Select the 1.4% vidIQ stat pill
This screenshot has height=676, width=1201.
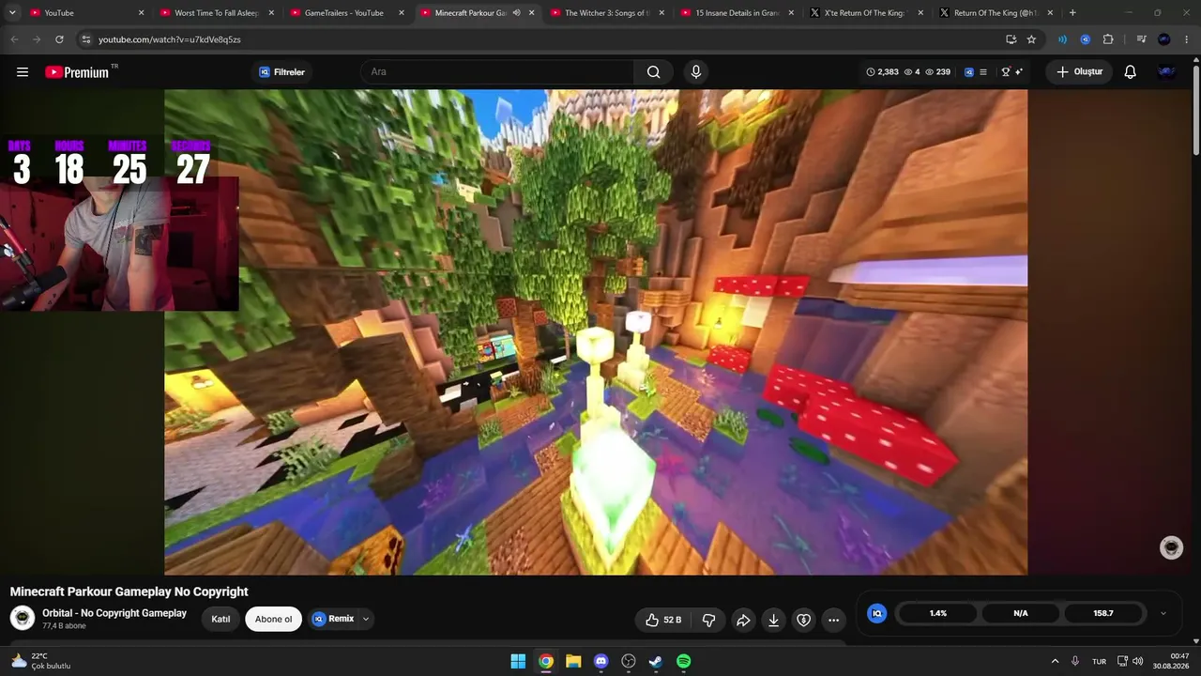(x=938, y=613)
